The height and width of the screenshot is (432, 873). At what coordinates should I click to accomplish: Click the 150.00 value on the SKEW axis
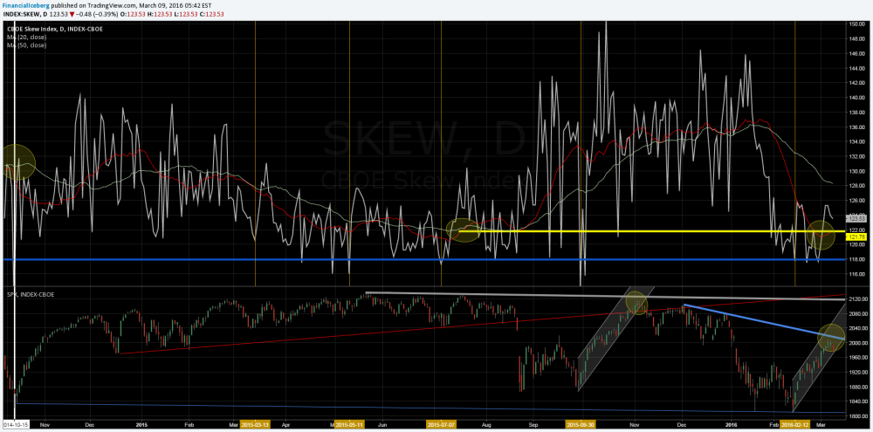click(x=856, y=24)
